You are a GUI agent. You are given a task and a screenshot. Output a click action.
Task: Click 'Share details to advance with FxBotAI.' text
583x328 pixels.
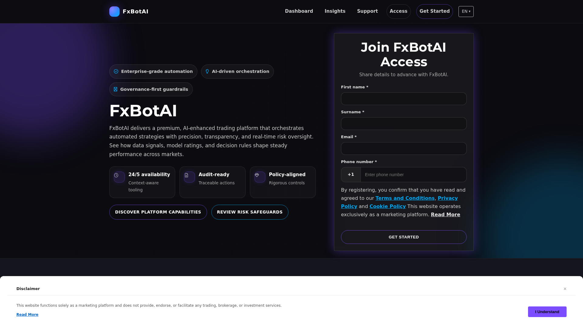pyautogui.click(x=404, y=75)
